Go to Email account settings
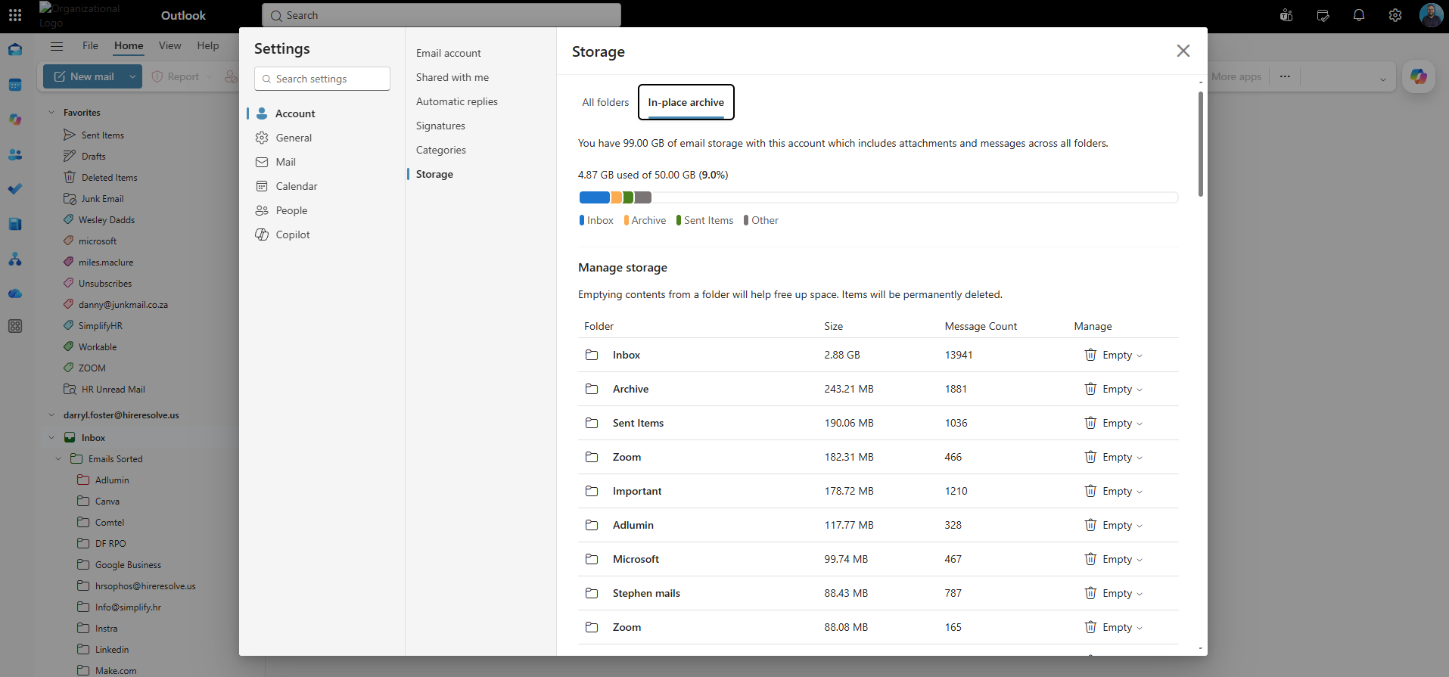Screen dimensions: 1449x677 449,53
